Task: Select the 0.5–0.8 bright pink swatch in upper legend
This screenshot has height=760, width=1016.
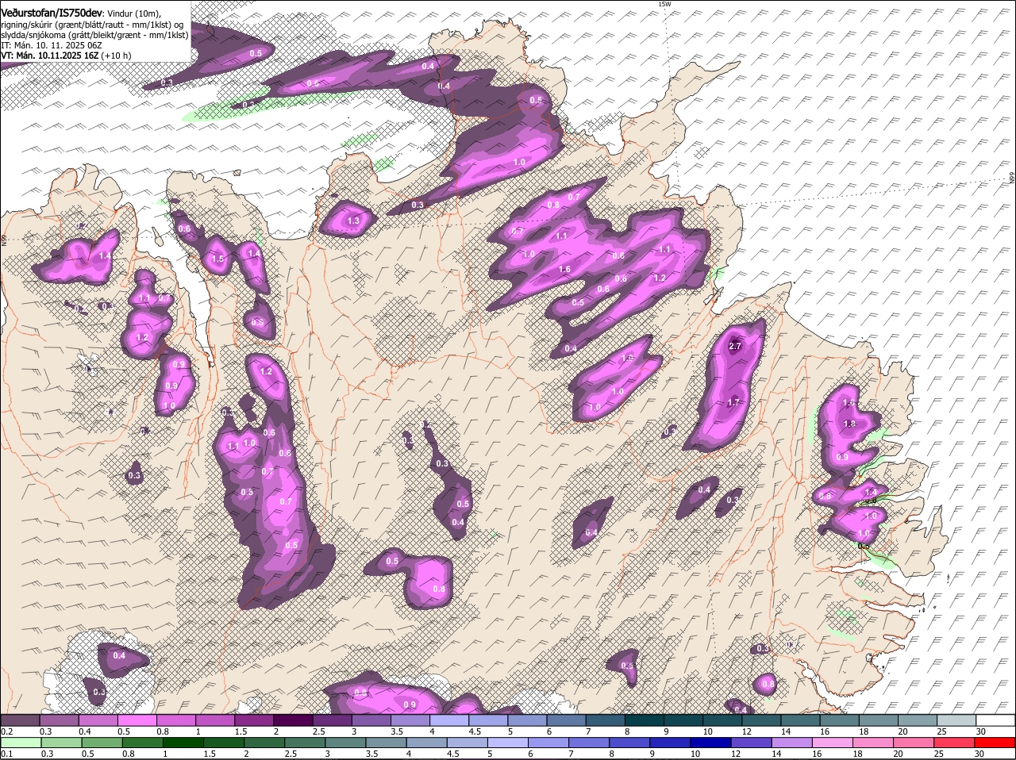Action: pos(137,720)
